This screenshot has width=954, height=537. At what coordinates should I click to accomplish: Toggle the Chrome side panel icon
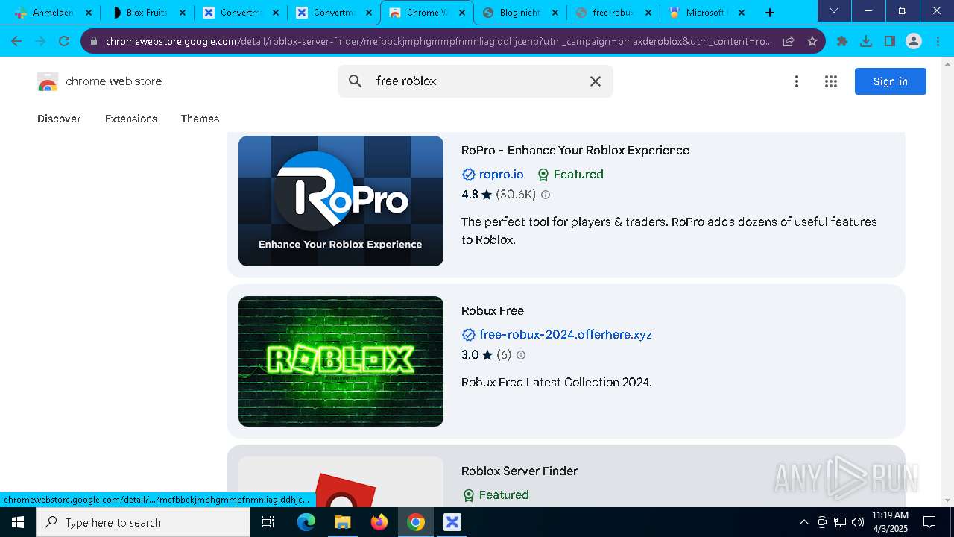tap(890, 41)
